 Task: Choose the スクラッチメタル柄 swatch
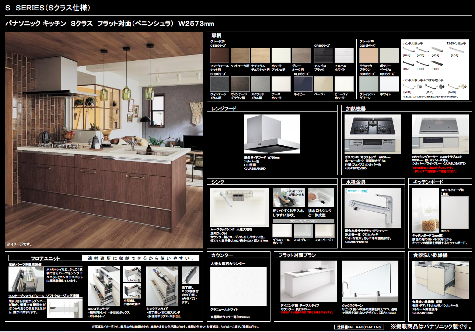[x=261, y=84]
